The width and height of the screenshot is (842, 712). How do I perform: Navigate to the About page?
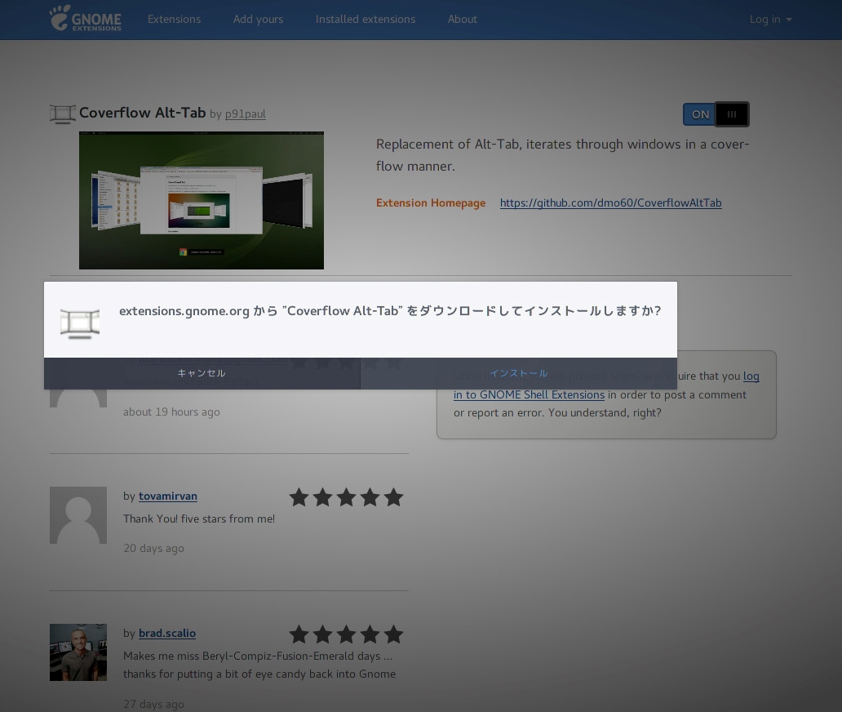click(x=462, y=20)
